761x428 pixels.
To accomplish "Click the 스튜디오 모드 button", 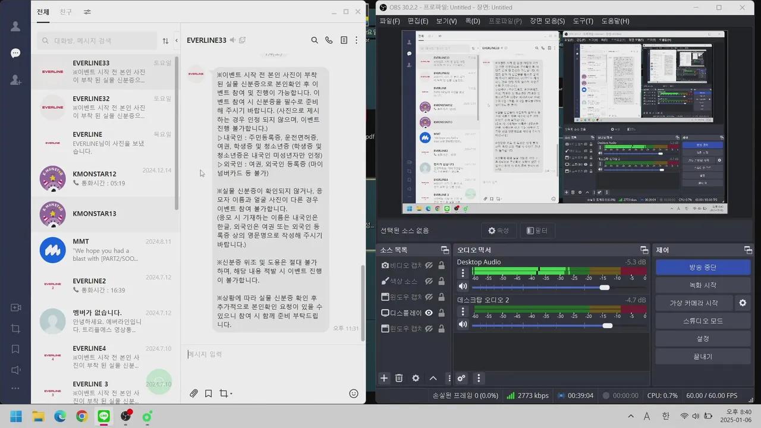I will pyautogui.click(x=703, y=321).
